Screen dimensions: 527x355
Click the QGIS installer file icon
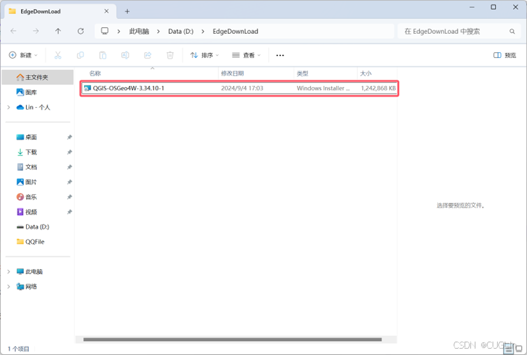click(x=87, y=88)
